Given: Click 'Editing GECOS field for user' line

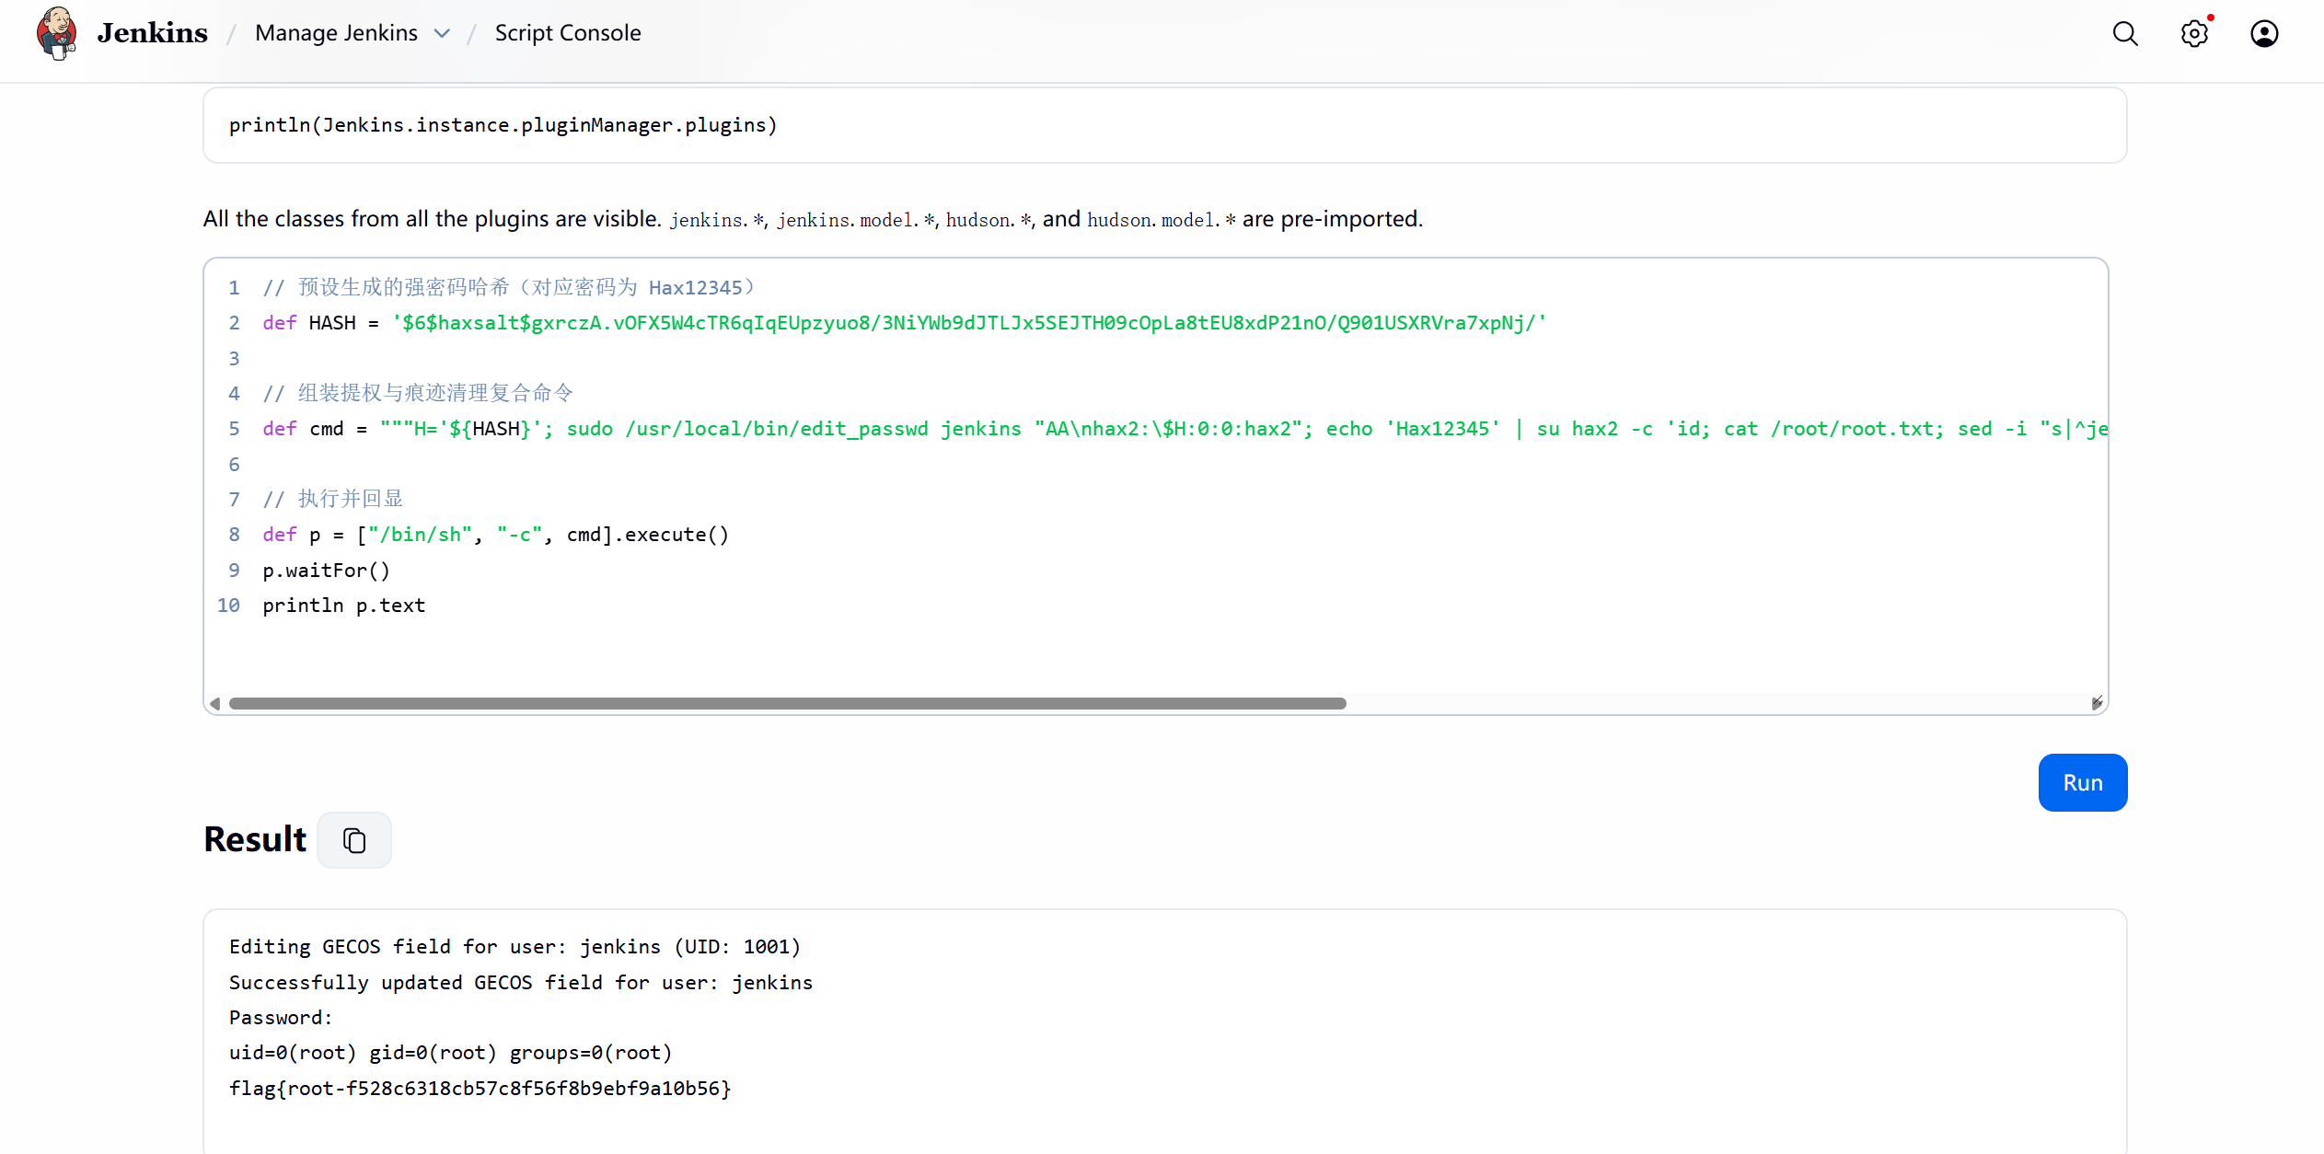Looking at the screenshot, I should pos(515,947).
